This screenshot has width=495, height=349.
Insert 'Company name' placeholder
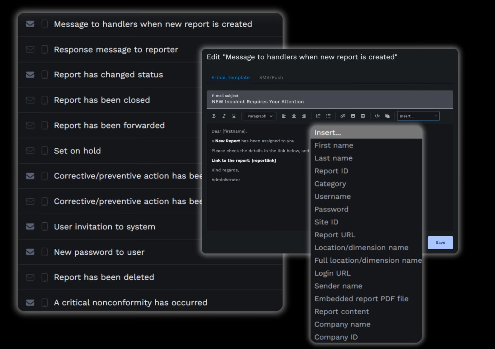pyautogui.click(x=366, y=324)
